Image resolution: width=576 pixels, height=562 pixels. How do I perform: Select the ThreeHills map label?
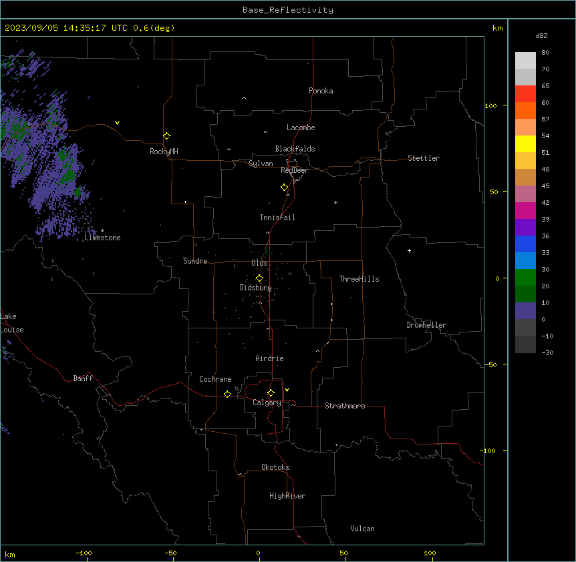[x=359, y=279]
